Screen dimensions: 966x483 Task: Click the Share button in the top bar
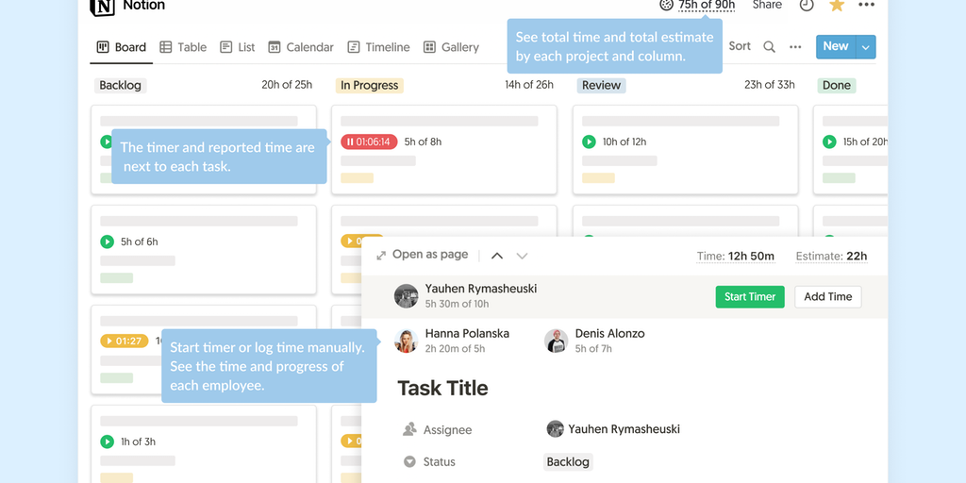pyautogui.click(x=767, y=5)
